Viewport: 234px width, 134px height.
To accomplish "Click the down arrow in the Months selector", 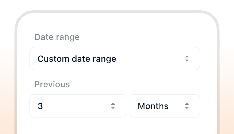I will [x=187, y=108].
